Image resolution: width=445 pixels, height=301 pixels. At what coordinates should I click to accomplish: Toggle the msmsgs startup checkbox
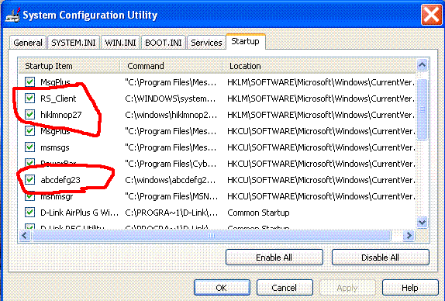click(29, 147)
